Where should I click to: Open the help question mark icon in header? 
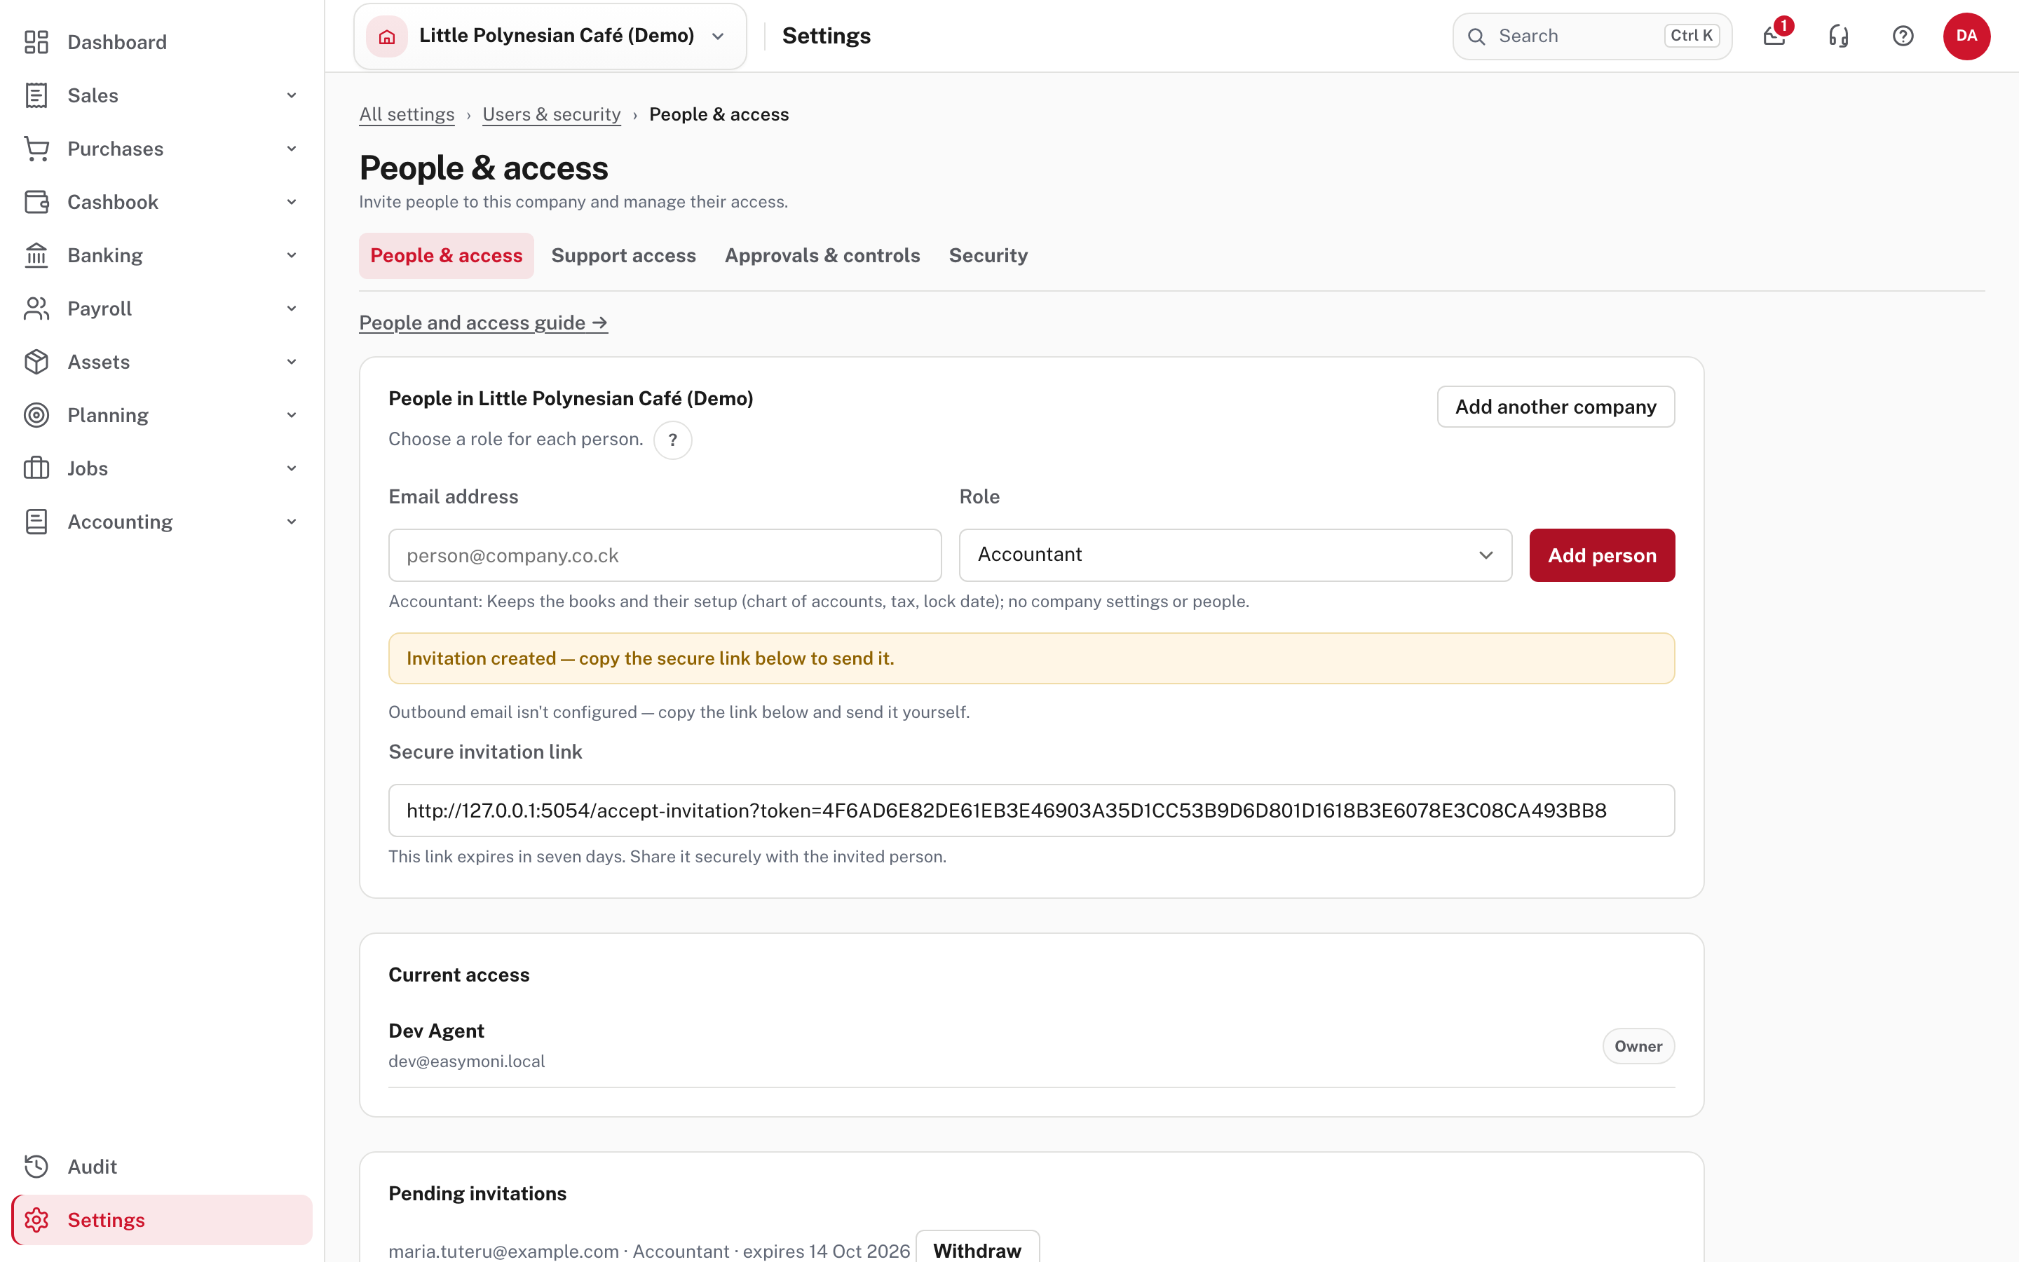click(x=1903, y=36)
